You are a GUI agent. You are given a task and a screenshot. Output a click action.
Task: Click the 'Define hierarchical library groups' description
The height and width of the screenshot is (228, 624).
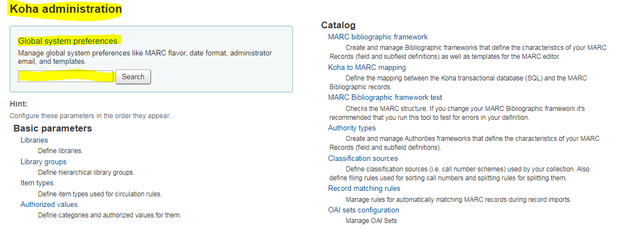85,173
